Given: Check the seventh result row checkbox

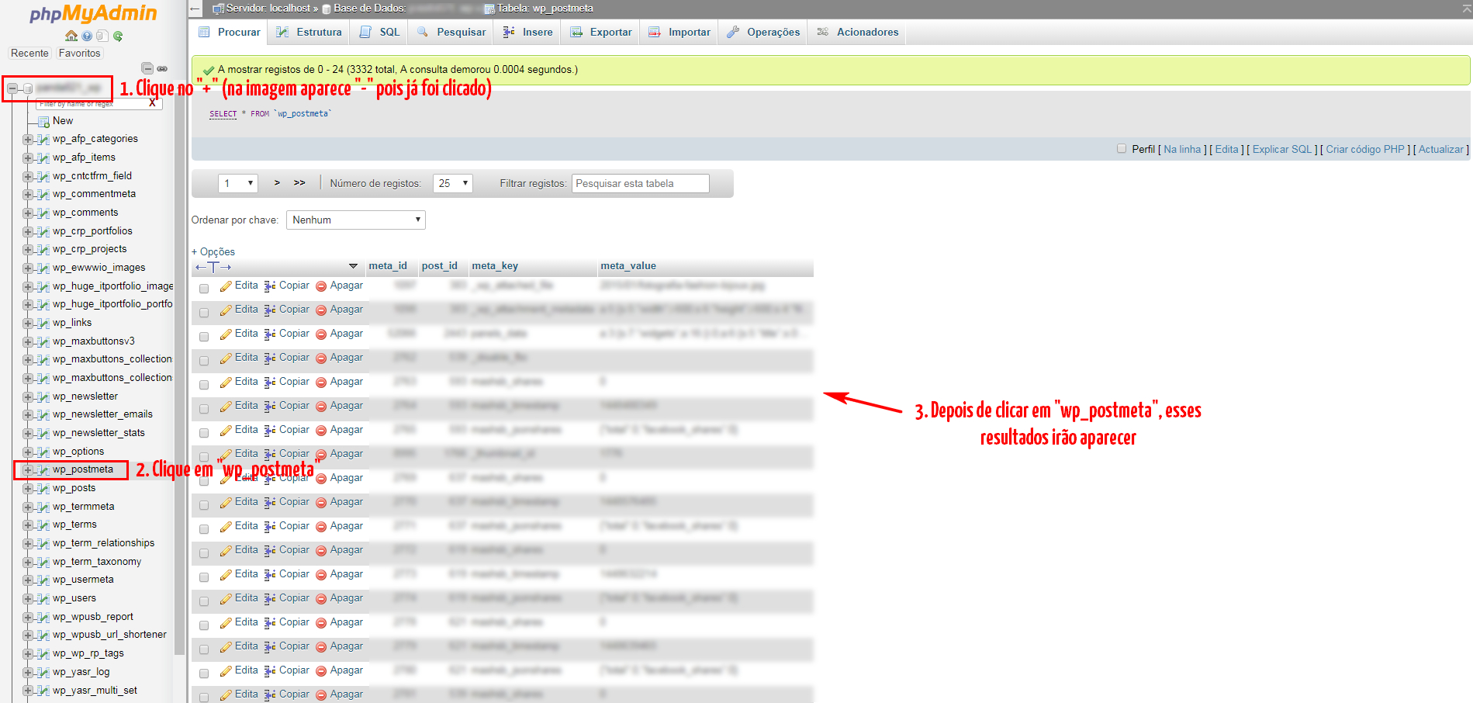Looking at the screenshot, I should [x=204, y=433].
